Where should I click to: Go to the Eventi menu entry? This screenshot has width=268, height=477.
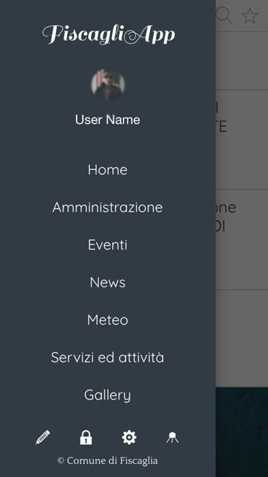pos(108,245)
